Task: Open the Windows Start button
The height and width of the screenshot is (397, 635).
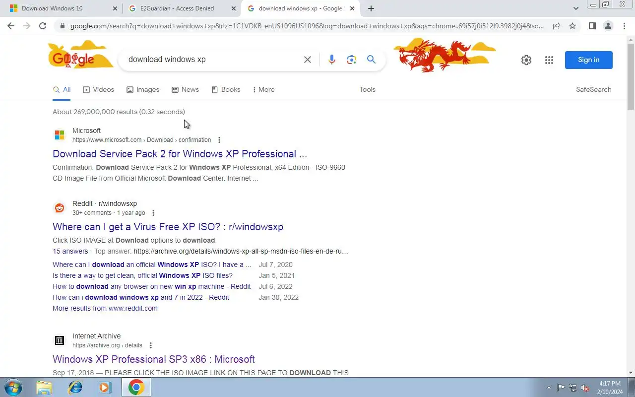Action: click(13, 387)
